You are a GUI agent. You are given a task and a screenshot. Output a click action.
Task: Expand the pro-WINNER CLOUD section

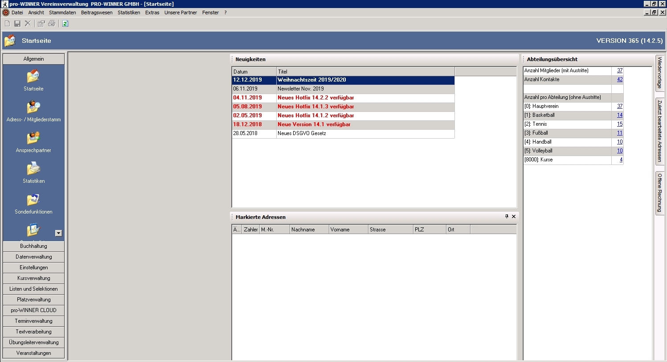(33, 310)
